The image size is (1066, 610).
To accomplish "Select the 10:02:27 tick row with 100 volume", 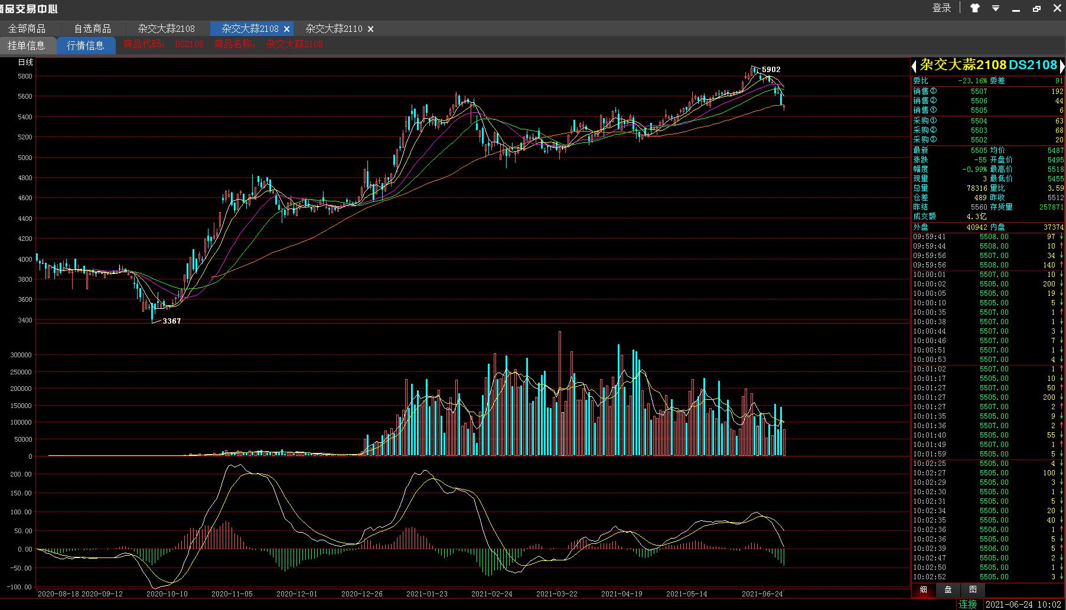I will [x=988, y=473].
